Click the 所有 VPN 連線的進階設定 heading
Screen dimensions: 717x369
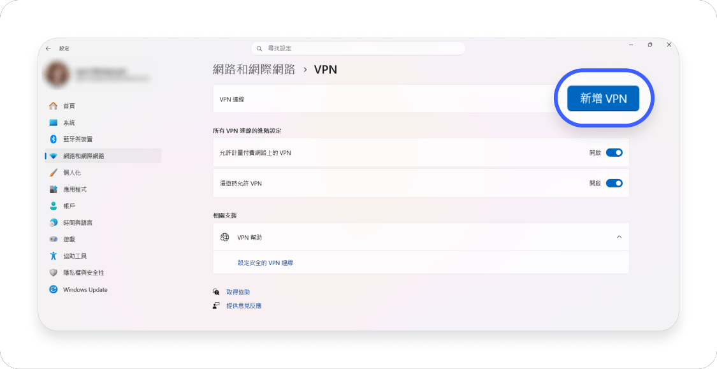[x=247, y=131]
